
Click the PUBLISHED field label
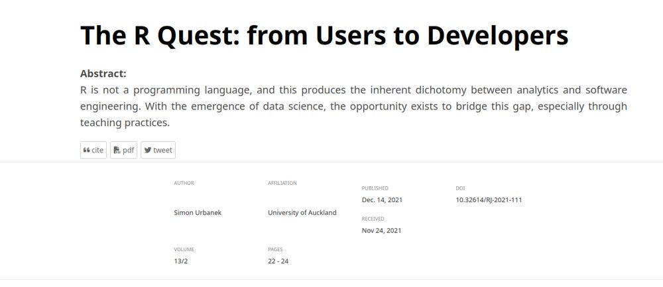(x=375, y=188)
